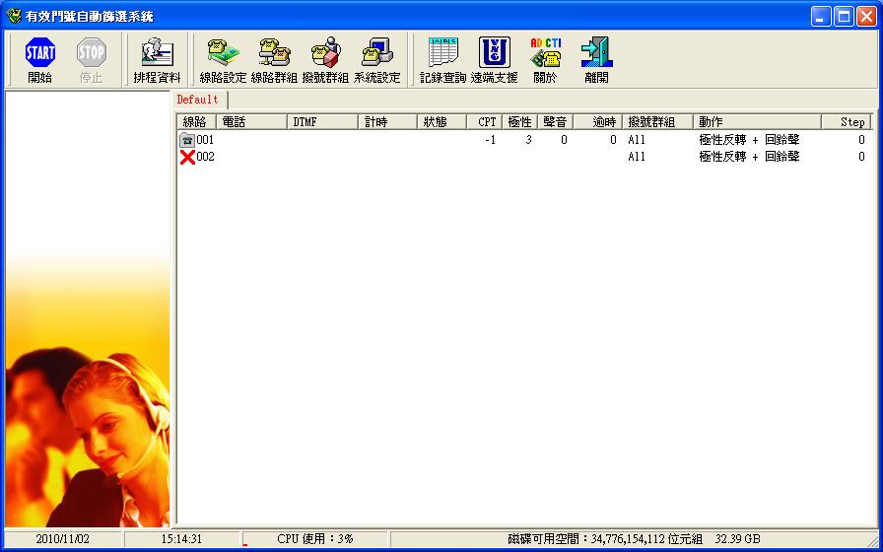Viewport: 883px width, 552px height.
Task: Click the phone icon of line 001
Action: coord(187,140)
